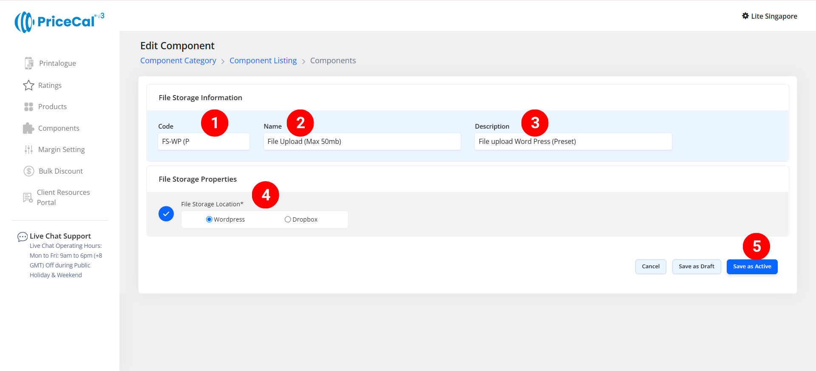Click the Save as Draft button
Image resolution: width=816 pixels, height=371 pixels.
click(696, 267)
